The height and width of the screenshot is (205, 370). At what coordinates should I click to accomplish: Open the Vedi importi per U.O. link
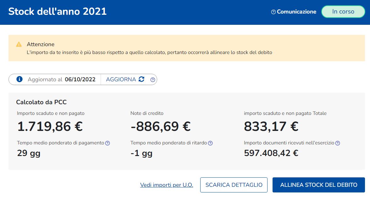click(166, 185)
